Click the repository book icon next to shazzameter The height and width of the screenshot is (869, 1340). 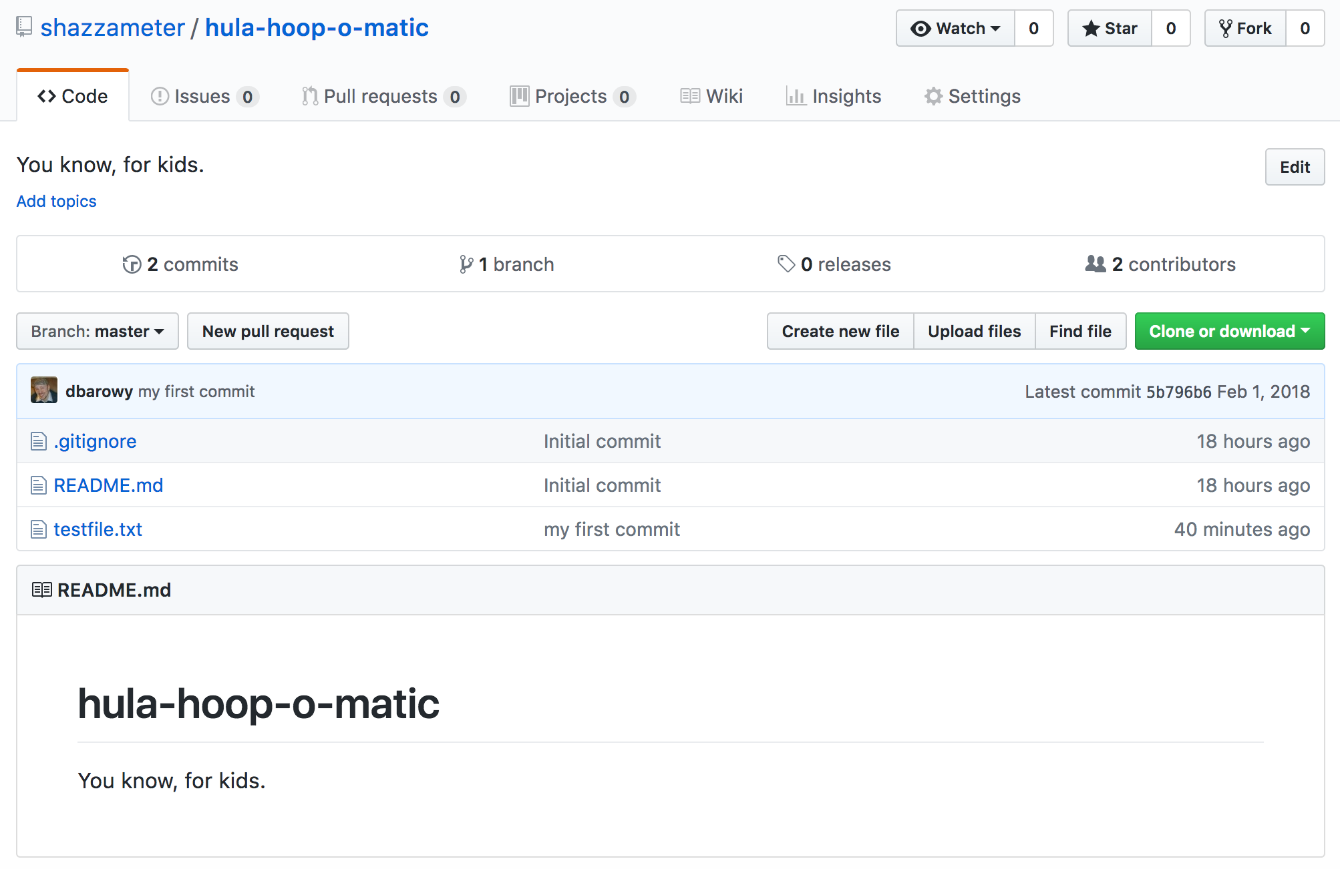click(x=24, y=27)
